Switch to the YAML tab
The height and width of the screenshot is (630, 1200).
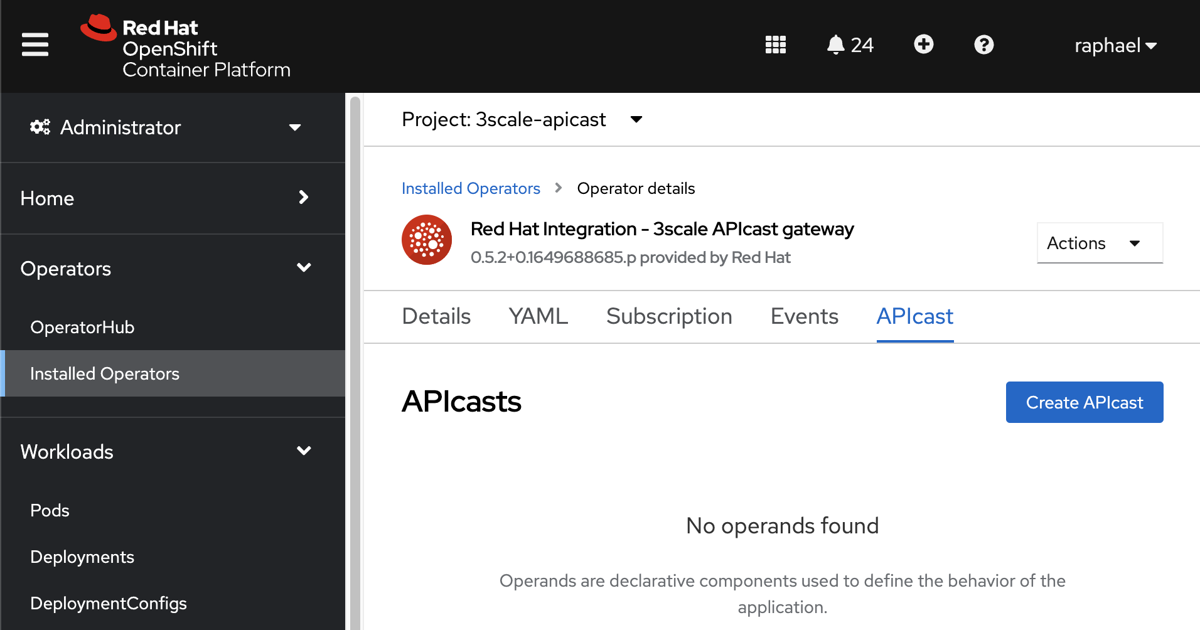point(538,316)
